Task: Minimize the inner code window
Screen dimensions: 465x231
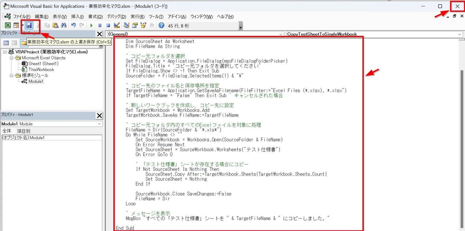Action: (448, 16)
